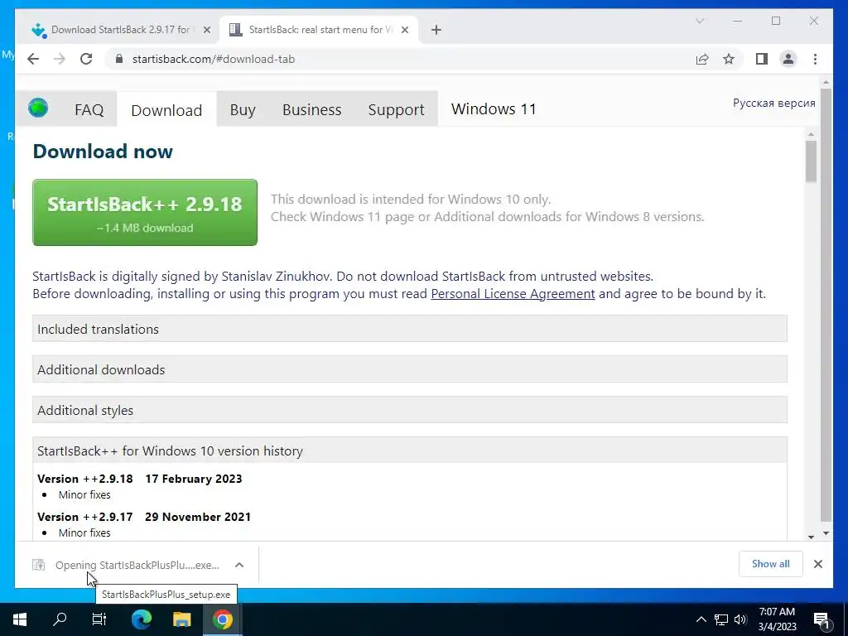Open taskbar clock and date

[777, 619]
